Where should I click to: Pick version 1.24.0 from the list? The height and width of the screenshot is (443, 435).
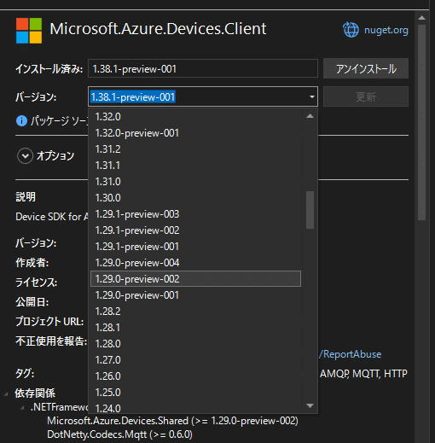point(195,407)
